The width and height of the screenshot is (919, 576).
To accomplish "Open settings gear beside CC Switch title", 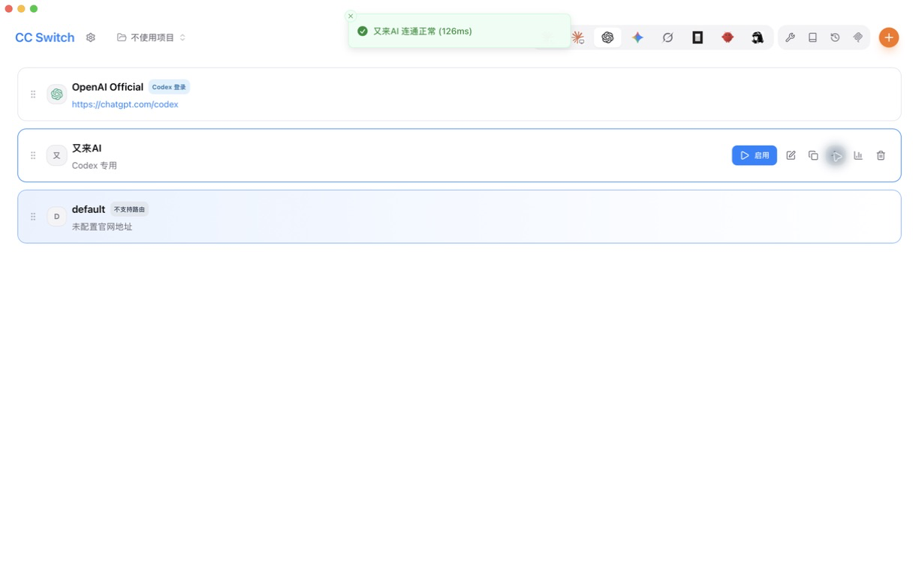I will [x=91, y=37].
